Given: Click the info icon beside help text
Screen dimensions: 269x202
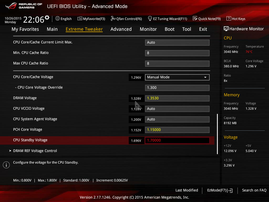Looking at the screenshot, I should pos(6,165).
